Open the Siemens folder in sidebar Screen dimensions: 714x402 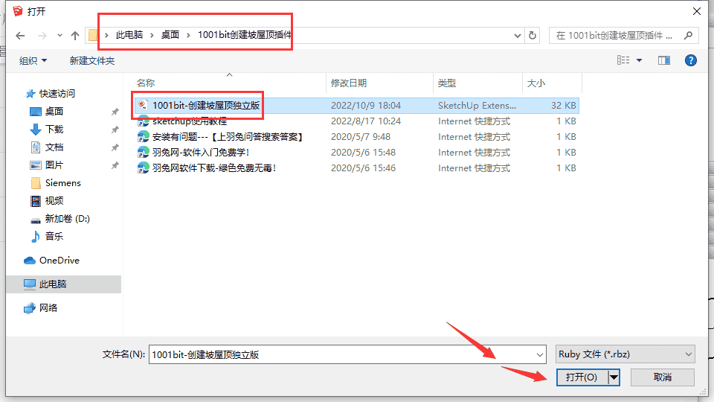click(62, 183)
